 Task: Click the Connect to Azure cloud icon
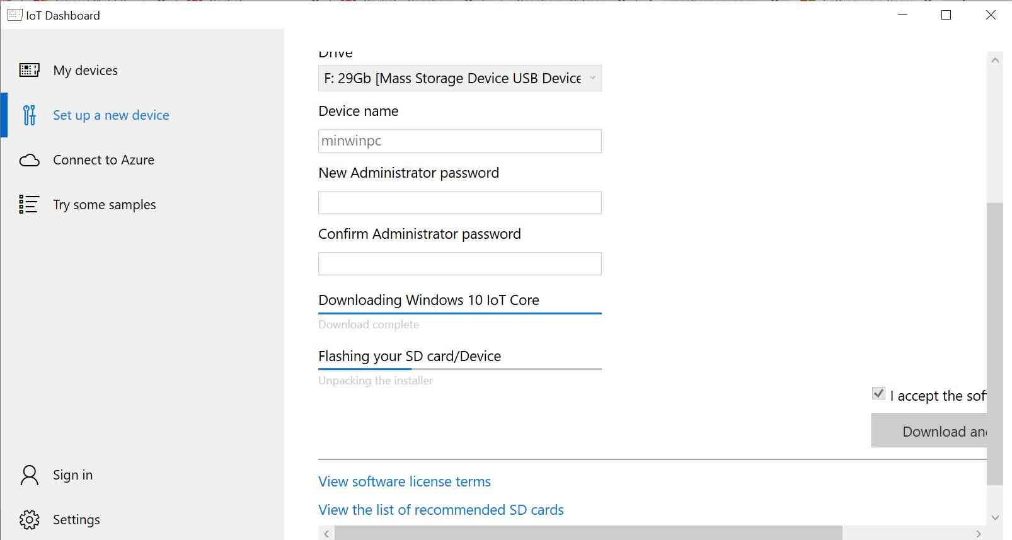(x=30, y=160)
